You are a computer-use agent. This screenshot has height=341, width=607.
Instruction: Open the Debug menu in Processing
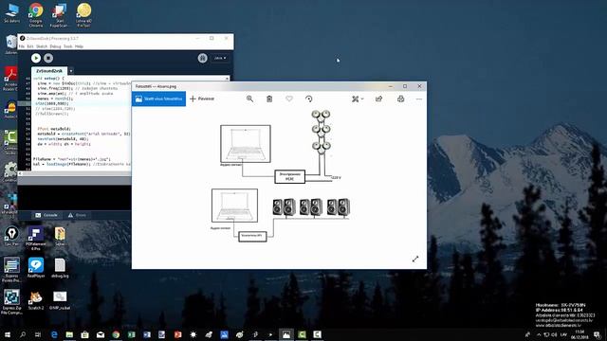[55, 46]
